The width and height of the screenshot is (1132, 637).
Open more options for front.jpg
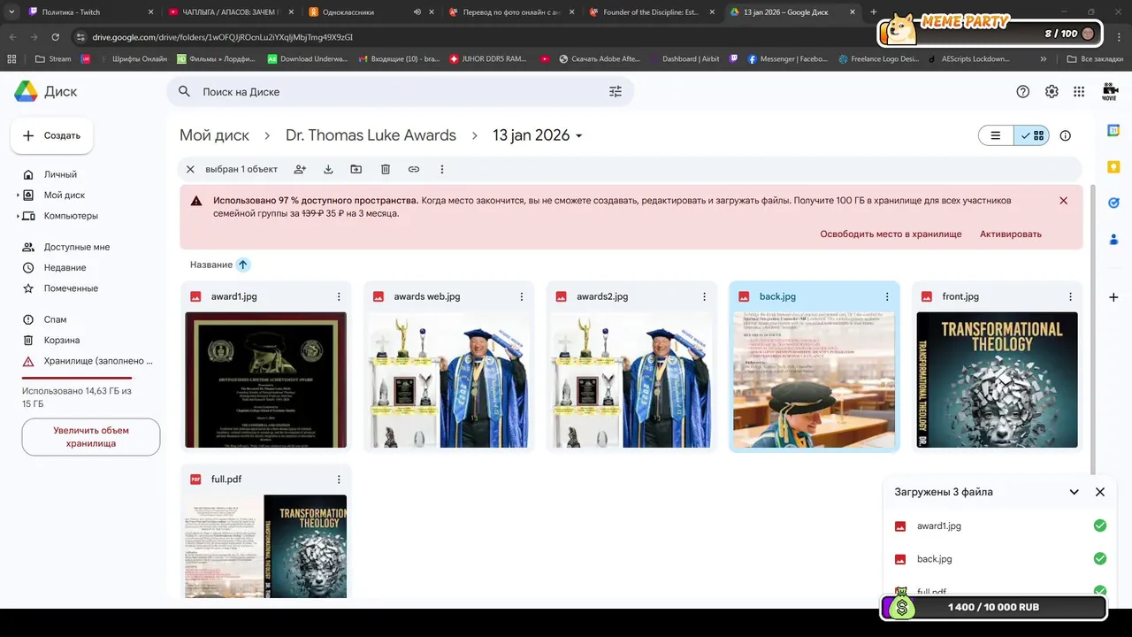[1070, 296]
